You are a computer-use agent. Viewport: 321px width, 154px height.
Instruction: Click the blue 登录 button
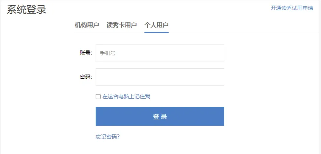tap(160, 116)
